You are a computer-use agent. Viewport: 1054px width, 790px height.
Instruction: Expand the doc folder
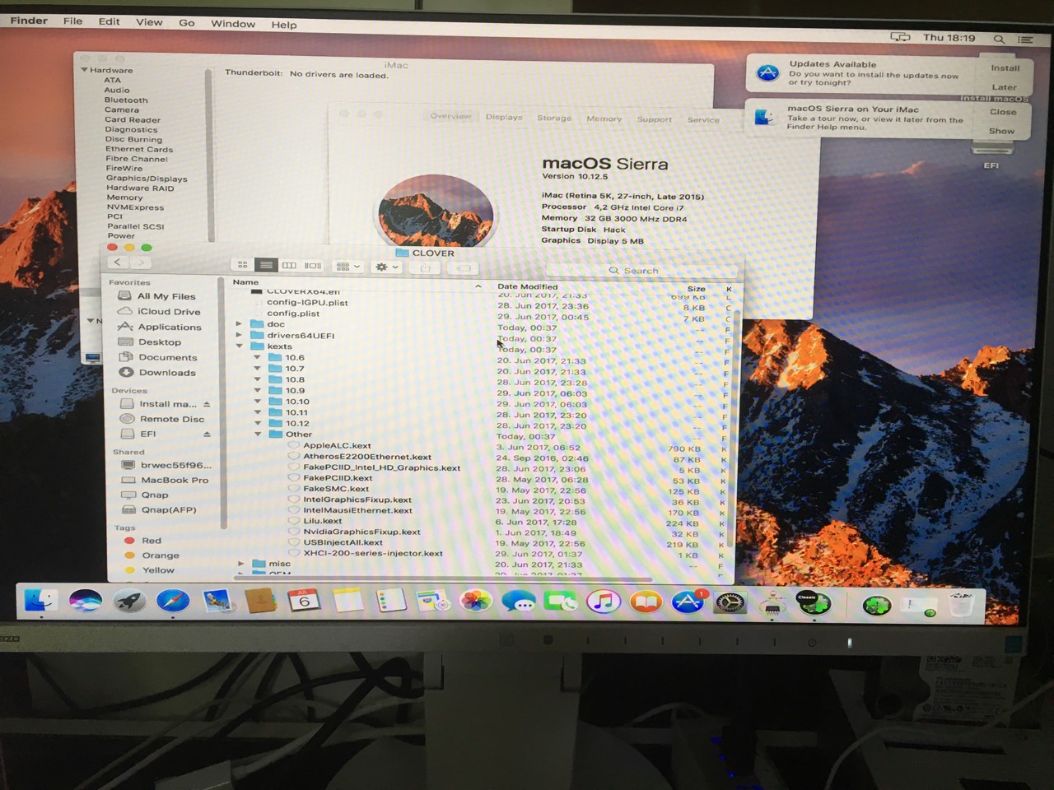(239, 324)
